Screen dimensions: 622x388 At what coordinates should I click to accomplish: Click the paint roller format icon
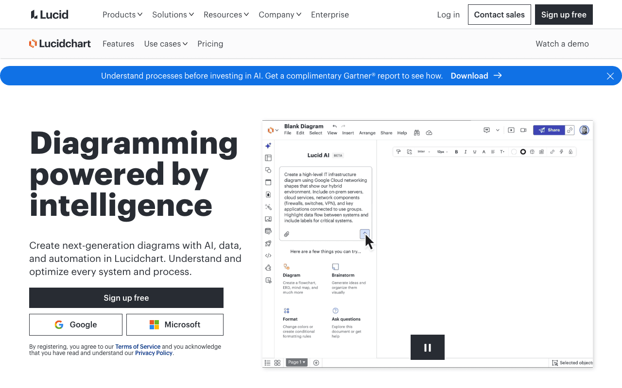click(x=398, y=152)
